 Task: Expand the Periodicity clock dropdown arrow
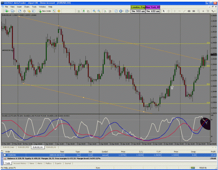tap(123, 11)
